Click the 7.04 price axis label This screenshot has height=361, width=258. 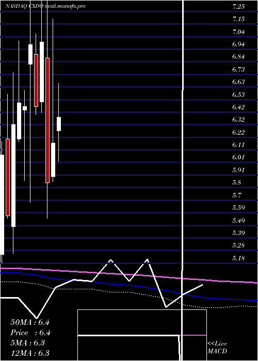[238, 32]
